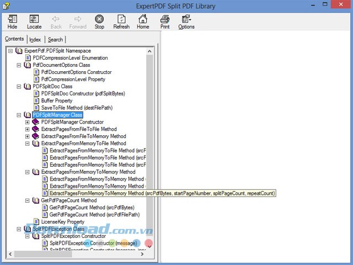The width and height of the screenshot is (353, 265).
Task: Click the horizontal scrollbar thumb
Action: pyautogui.click(x=43, y=254)
